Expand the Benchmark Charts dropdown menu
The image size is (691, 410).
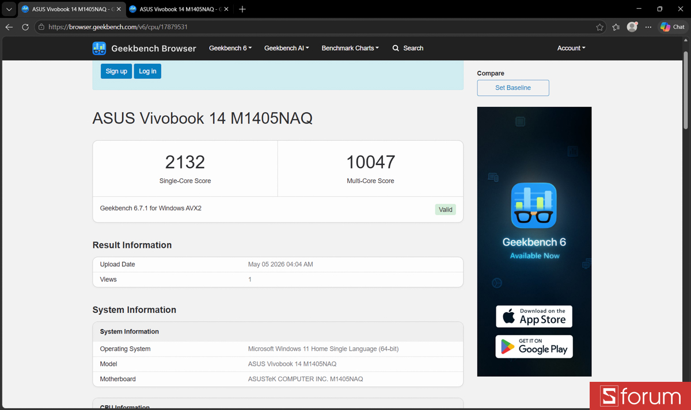click(350, 48)
